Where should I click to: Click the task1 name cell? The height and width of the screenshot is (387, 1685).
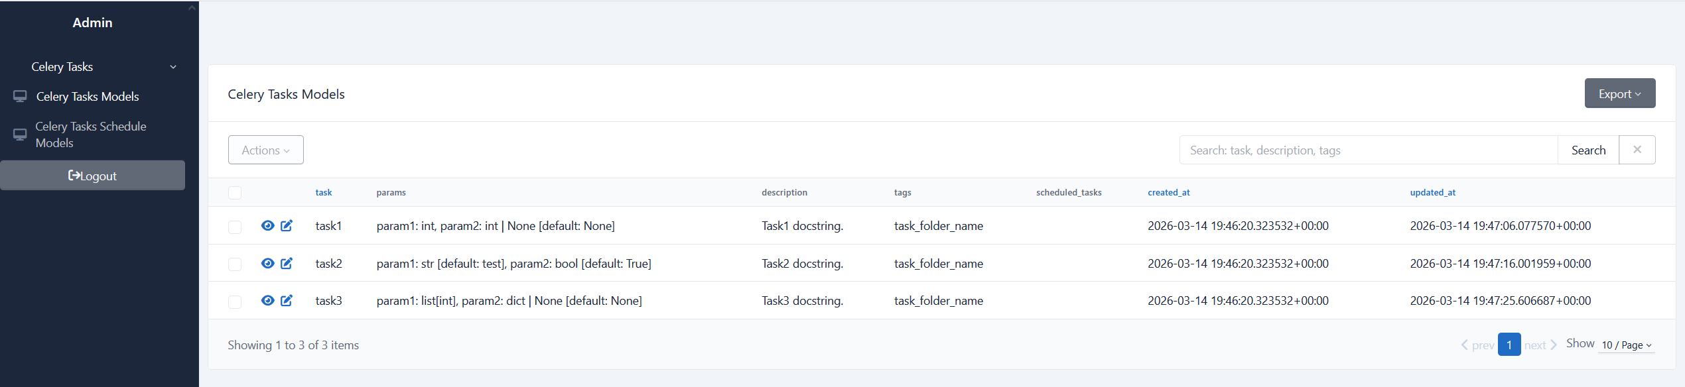[328, 226]
